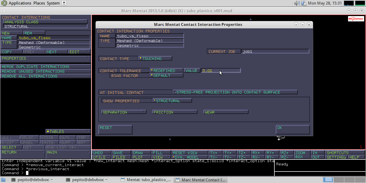Toggle stress-free projection onto contact surface
This screenshot has width=366, height=183.
(x=235, y=92)
